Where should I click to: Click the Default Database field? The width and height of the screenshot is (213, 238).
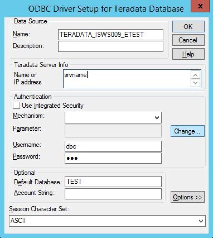tap(113, 181)
